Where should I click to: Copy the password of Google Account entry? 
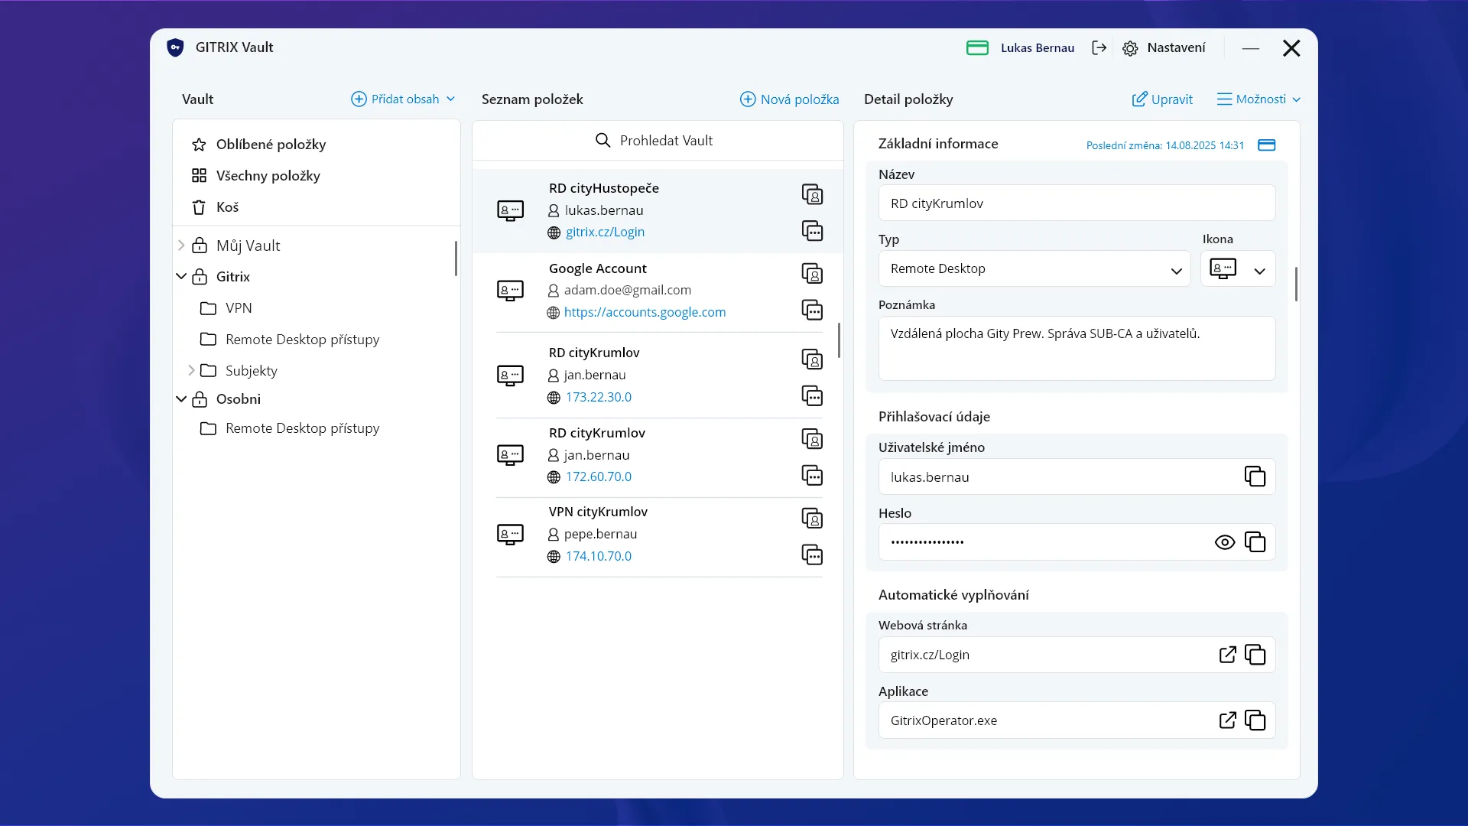813,310
